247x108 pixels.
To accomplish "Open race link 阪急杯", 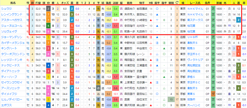I will pyautogui.click(x=191, y=100).
